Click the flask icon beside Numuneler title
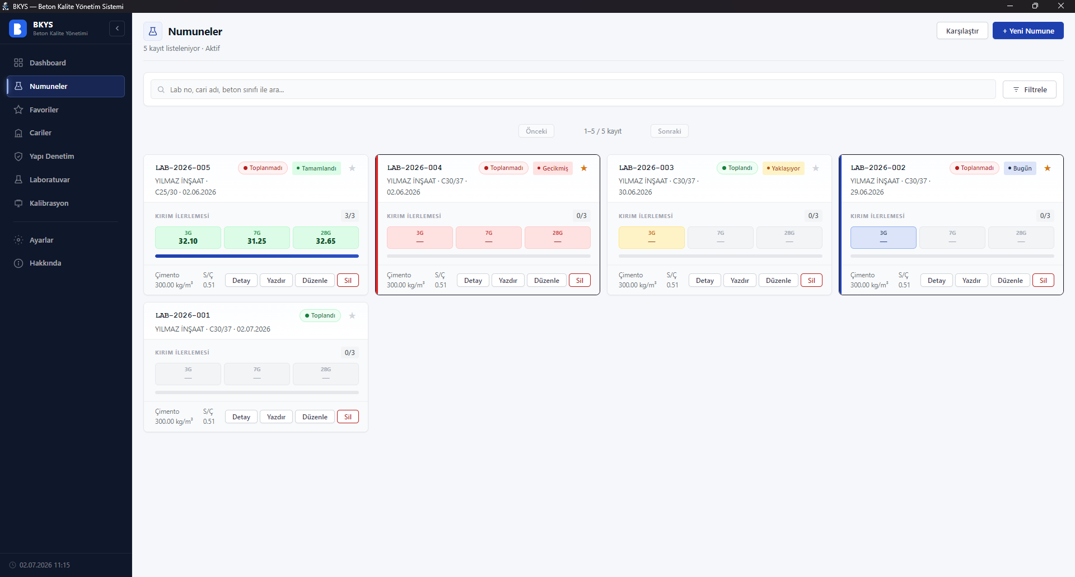1075x577 pixels. coord(153,31)
